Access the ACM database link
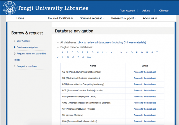 tap(145, 84)
